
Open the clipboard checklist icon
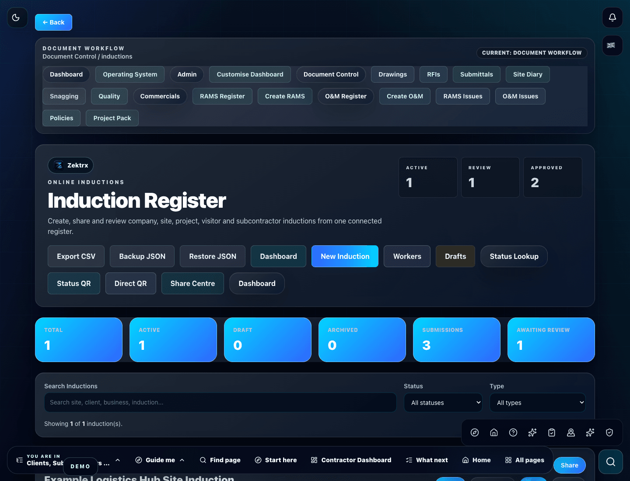pyautogui.click(x=552, y=432)
